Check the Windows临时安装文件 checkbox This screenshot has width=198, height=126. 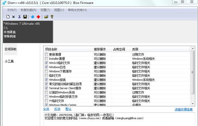46,97
